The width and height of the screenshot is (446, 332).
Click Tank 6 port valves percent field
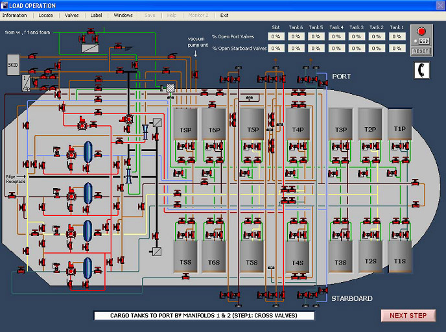[x=296, y=36]
